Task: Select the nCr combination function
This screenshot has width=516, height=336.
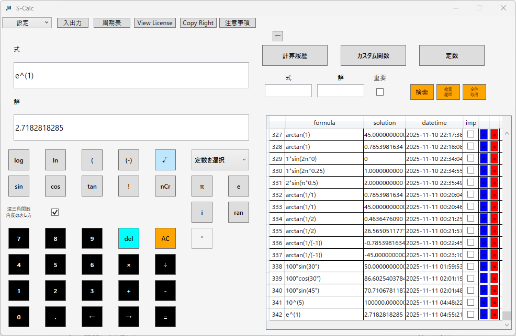Action: pos(165,186)
